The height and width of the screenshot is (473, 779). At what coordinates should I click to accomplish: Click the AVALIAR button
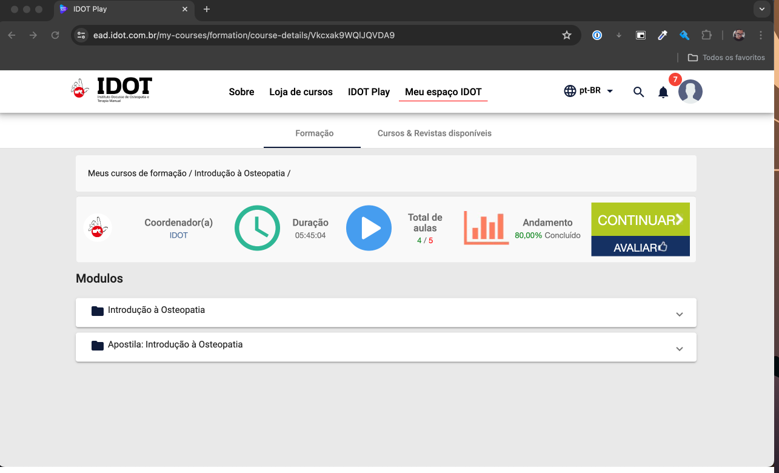click(x=640, y=247)
